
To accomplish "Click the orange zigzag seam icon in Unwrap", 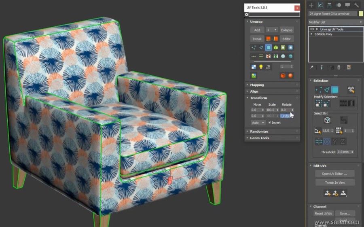I will 269,56.
